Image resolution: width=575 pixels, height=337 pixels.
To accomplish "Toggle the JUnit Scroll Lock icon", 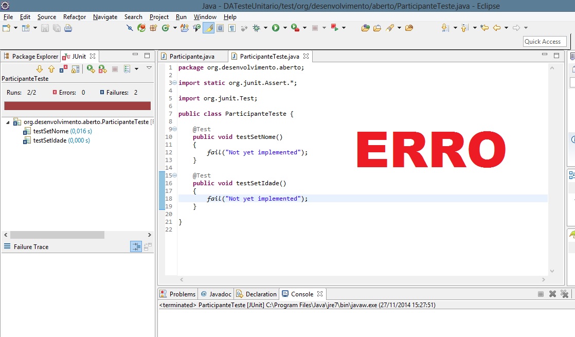I will (x=76, y=69).
